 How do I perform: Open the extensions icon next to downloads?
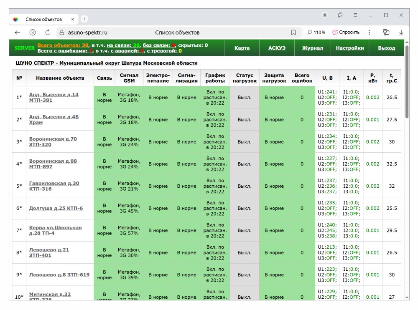point(386,33)
